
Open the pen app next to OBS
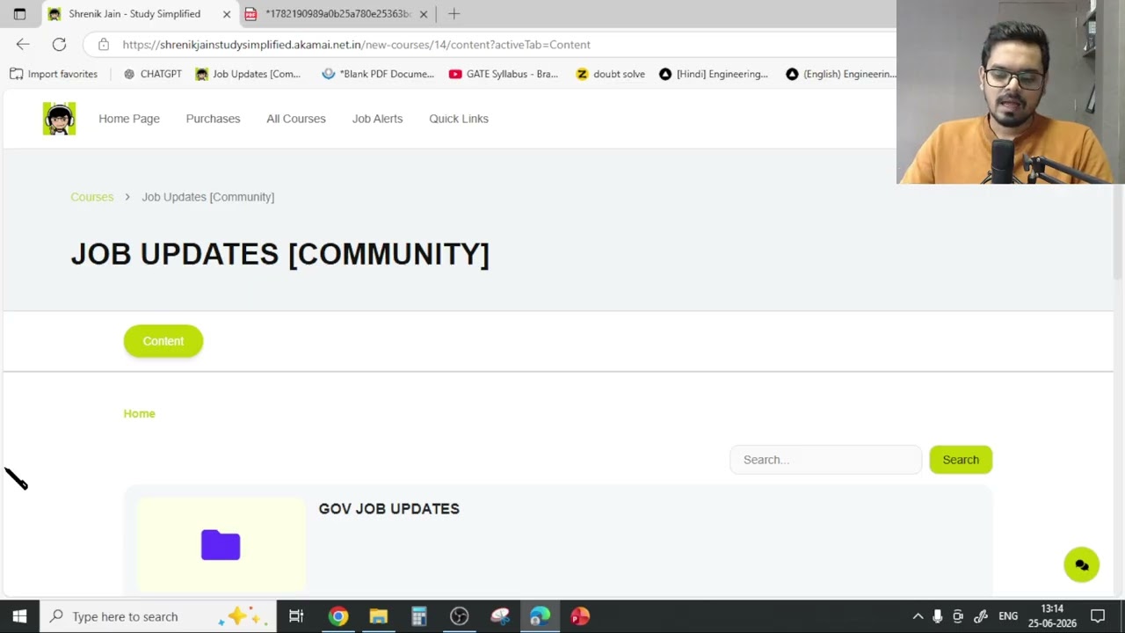coord(500,616)
